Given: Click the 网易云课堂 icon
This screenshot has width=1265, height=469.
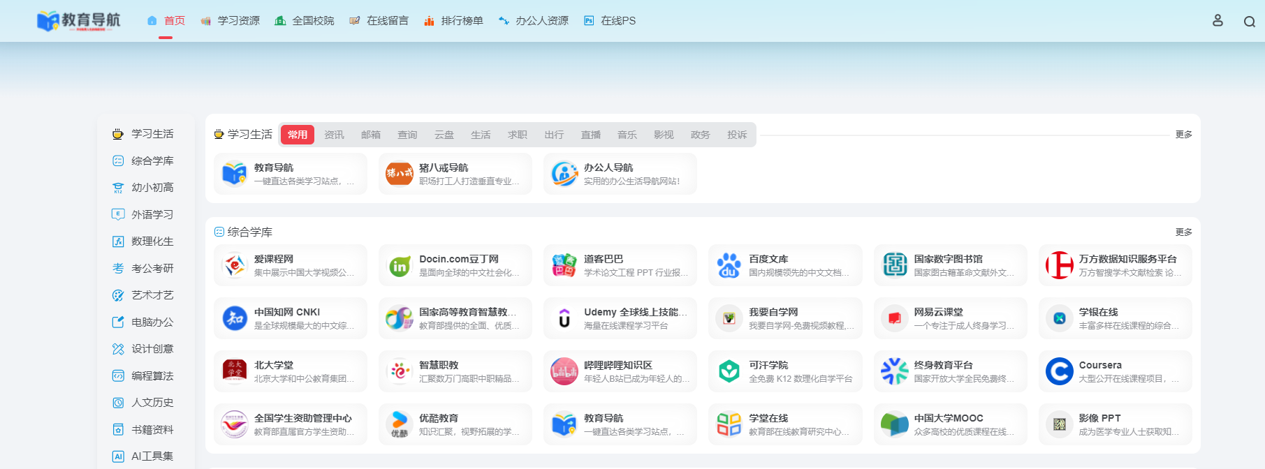Looking at the screenshot, I should click(895, 318).
